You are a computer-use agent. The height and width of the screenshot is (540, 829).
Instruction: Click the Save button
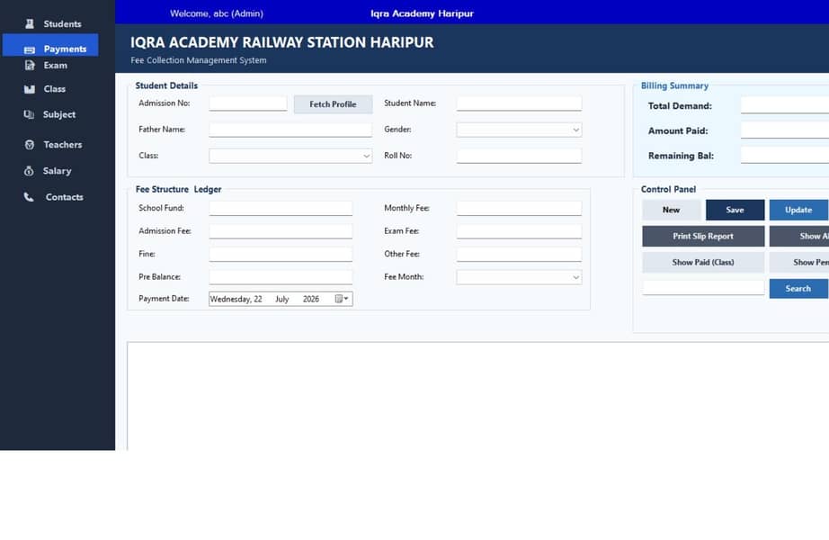click(x=735, y=210)
